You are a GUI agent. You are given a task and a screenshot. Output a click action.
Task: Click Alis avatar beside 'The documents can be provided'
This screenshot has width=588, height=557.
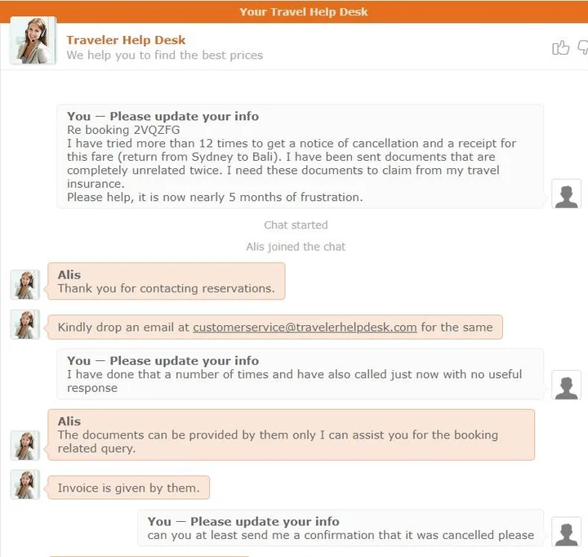pyautogui.click(x=24, y=446)
